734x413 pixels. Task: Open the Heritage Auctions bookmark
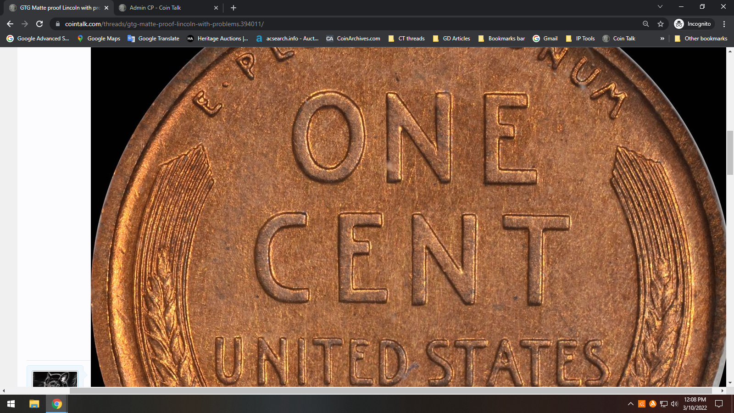coord(217,39)
